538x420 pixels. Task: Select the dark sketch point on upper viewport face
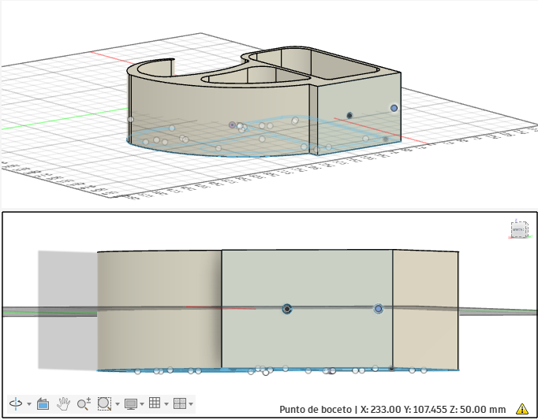pos(349,116)
